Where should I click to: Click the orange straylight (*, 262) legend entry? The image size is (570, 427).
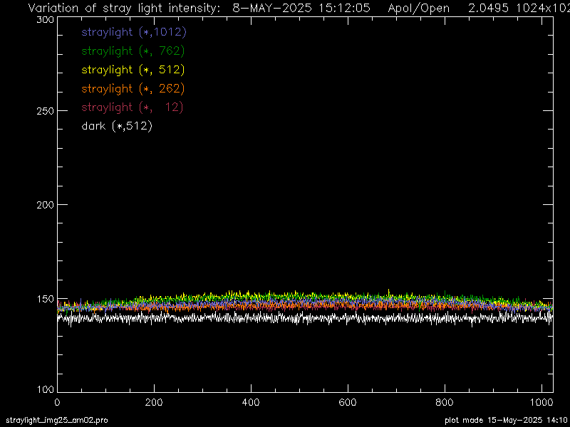point(133,88)
